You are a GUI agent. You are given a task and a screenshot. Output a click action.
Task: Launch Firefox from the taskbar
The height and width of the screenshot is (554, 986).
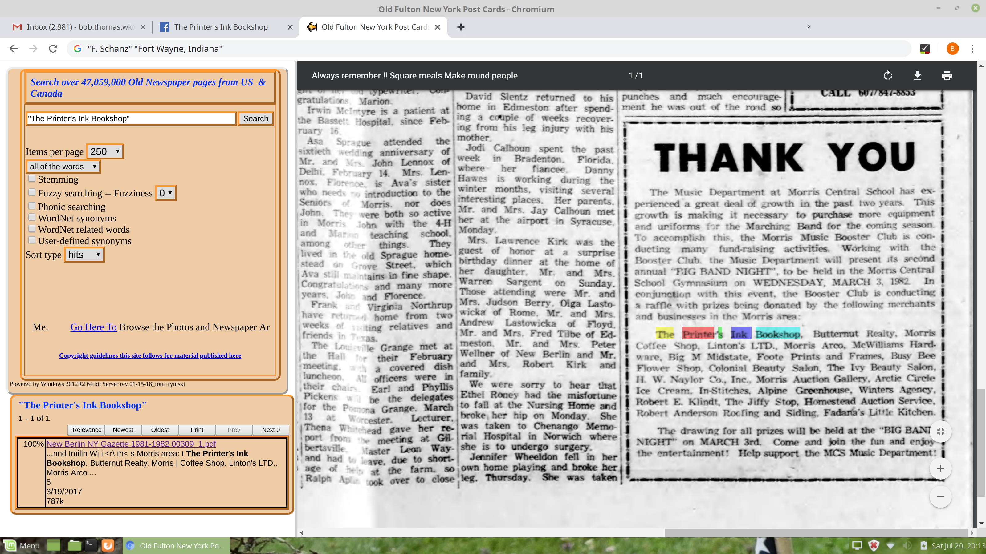click(x=108, y=546)
